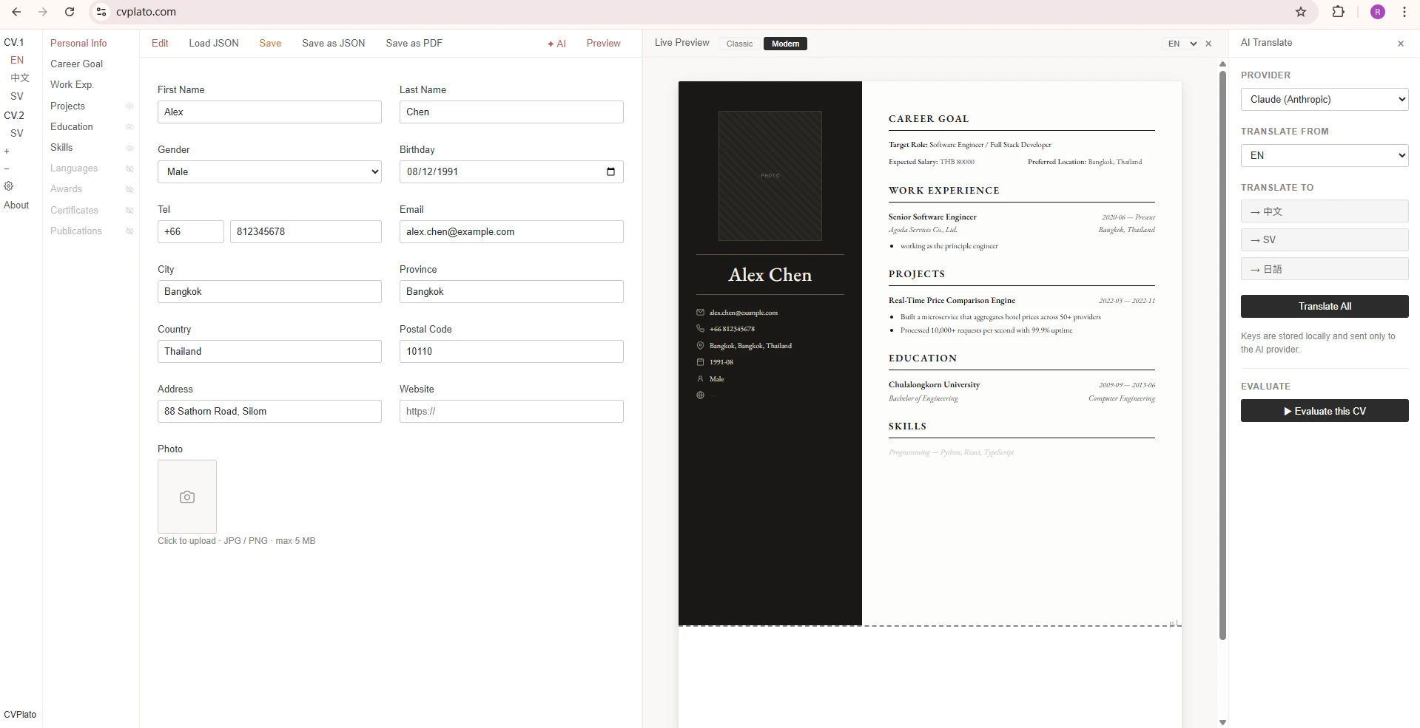Open About link in sidebar
Image resolution: width=1420 pixels, height=728 pixels.
click(x=16, y=205)
